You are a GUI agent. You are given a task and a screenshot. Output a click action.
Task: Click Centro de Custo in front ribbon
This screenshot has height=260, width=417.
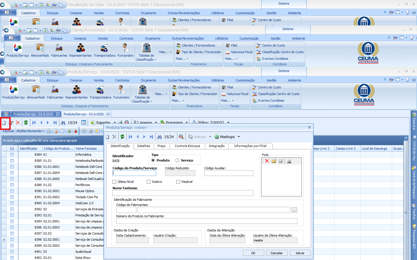coord(267,87)
